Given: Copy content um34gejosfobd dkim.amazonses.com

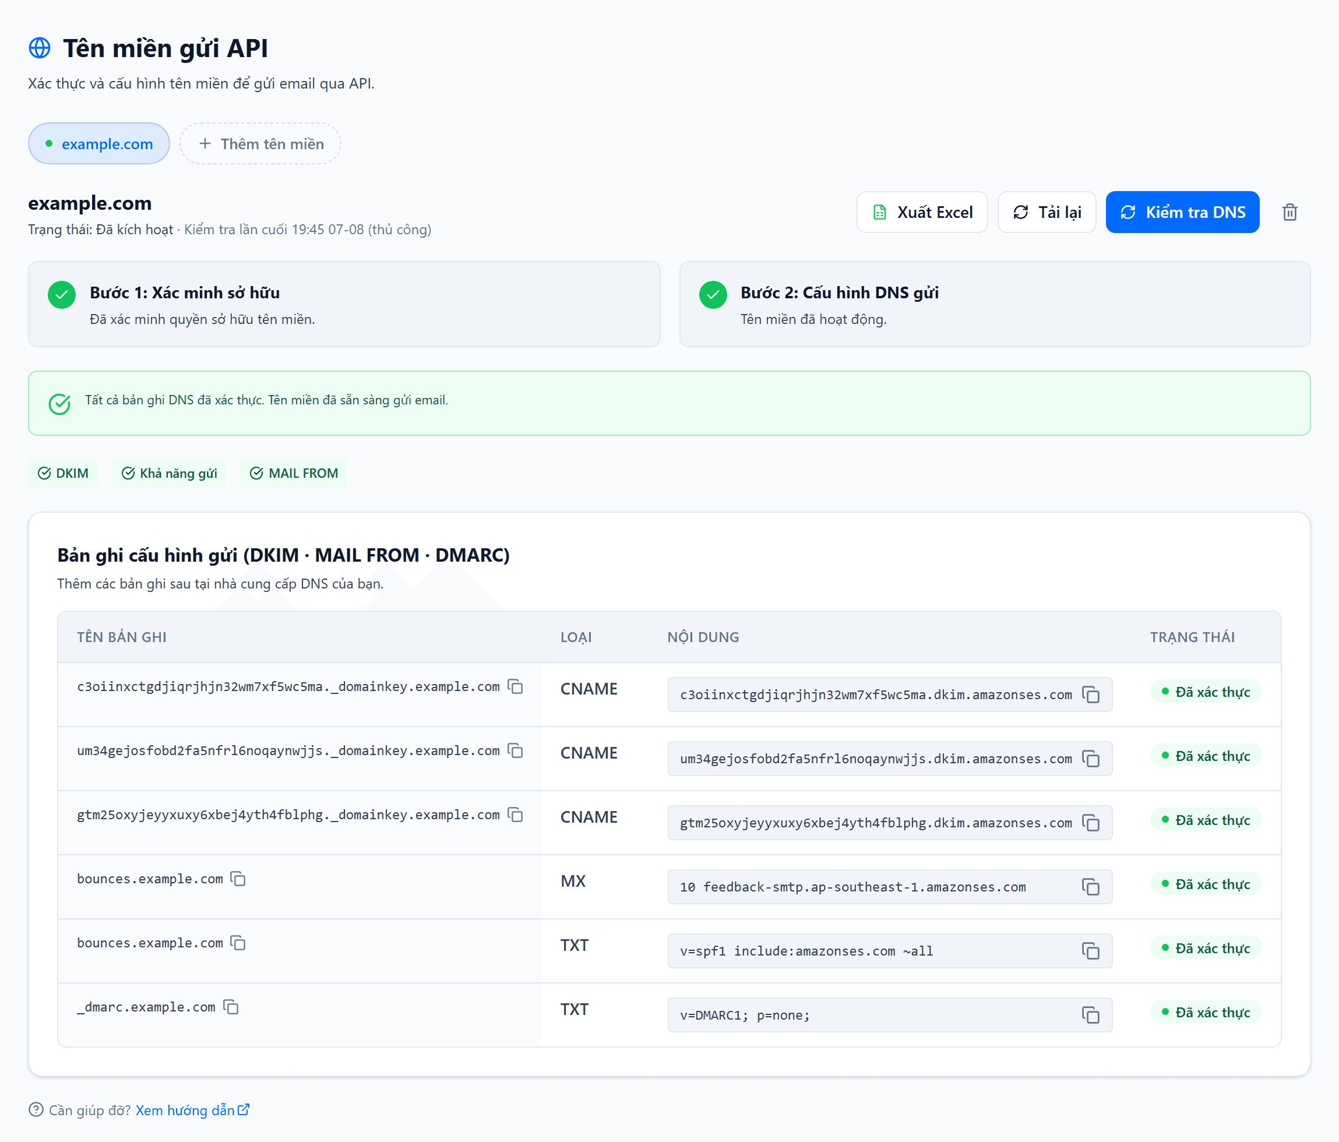Looking at the screenshot, I should pyautogui.click(x=1091, y=759).
